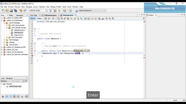Open the dropdown arrow next to Run Project
Viewport: 186px width, 104px height.
[62, 11]
